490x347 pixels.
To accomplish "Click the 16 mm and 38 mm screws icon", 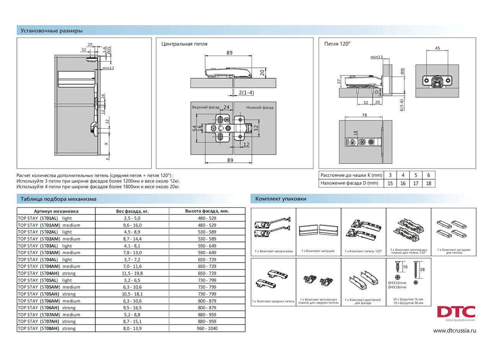I will coord(408,276).
